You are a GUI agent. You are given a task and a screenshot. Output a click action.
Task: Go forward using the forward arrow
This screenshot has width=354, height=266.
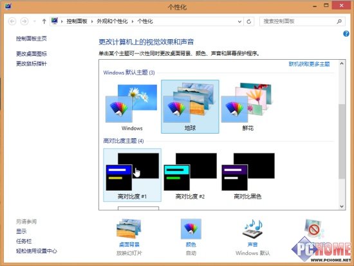[24, 21]
